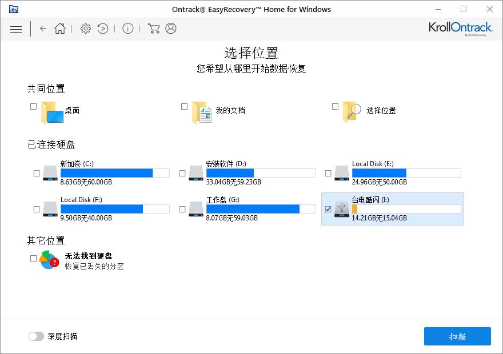Viewport: 503px width, 354px height.
Task: Click the information icon
Action: pos(128,28)
